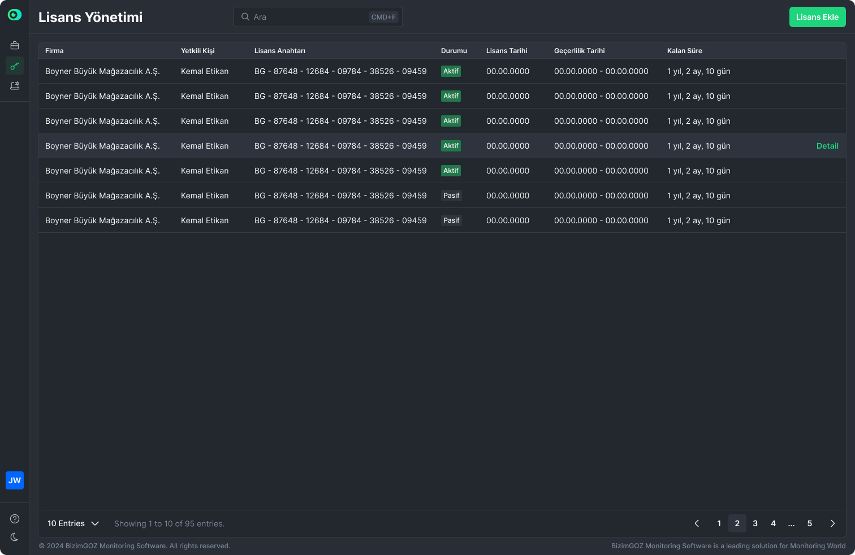Click 'Showing 1 to 10 of 95 entries.'
Screen dimensions: 855x555
click(170, 524)
